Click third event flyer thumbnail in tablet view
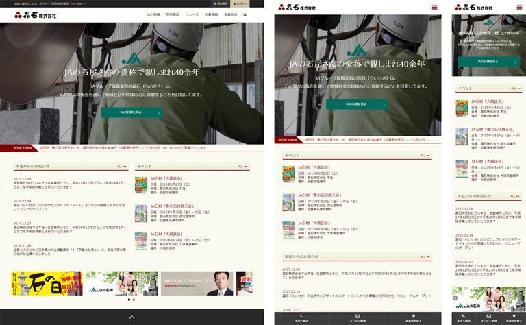This screenshot has width=526, height=325. pos(288,230)
